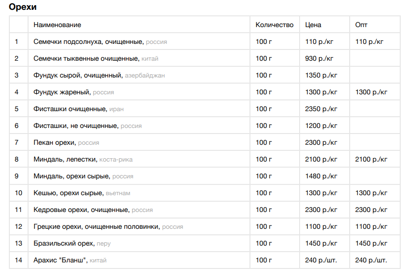Screen dimensions: 411x275
Task: Click "Фисташки очищенные" product name
Action: (x=70, y=109)
